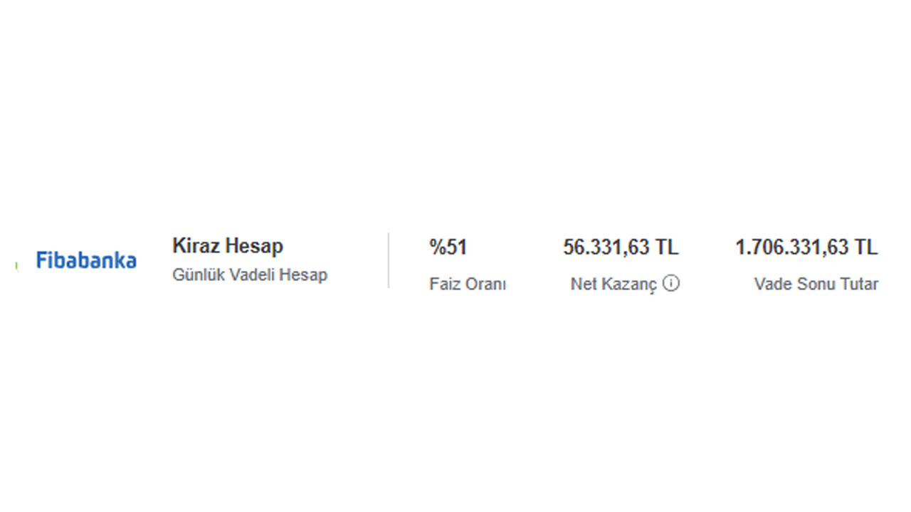Select the Günlük Vadeli Hesap subtitle
The image size is (911, 512).
click(x=250, y=274)
